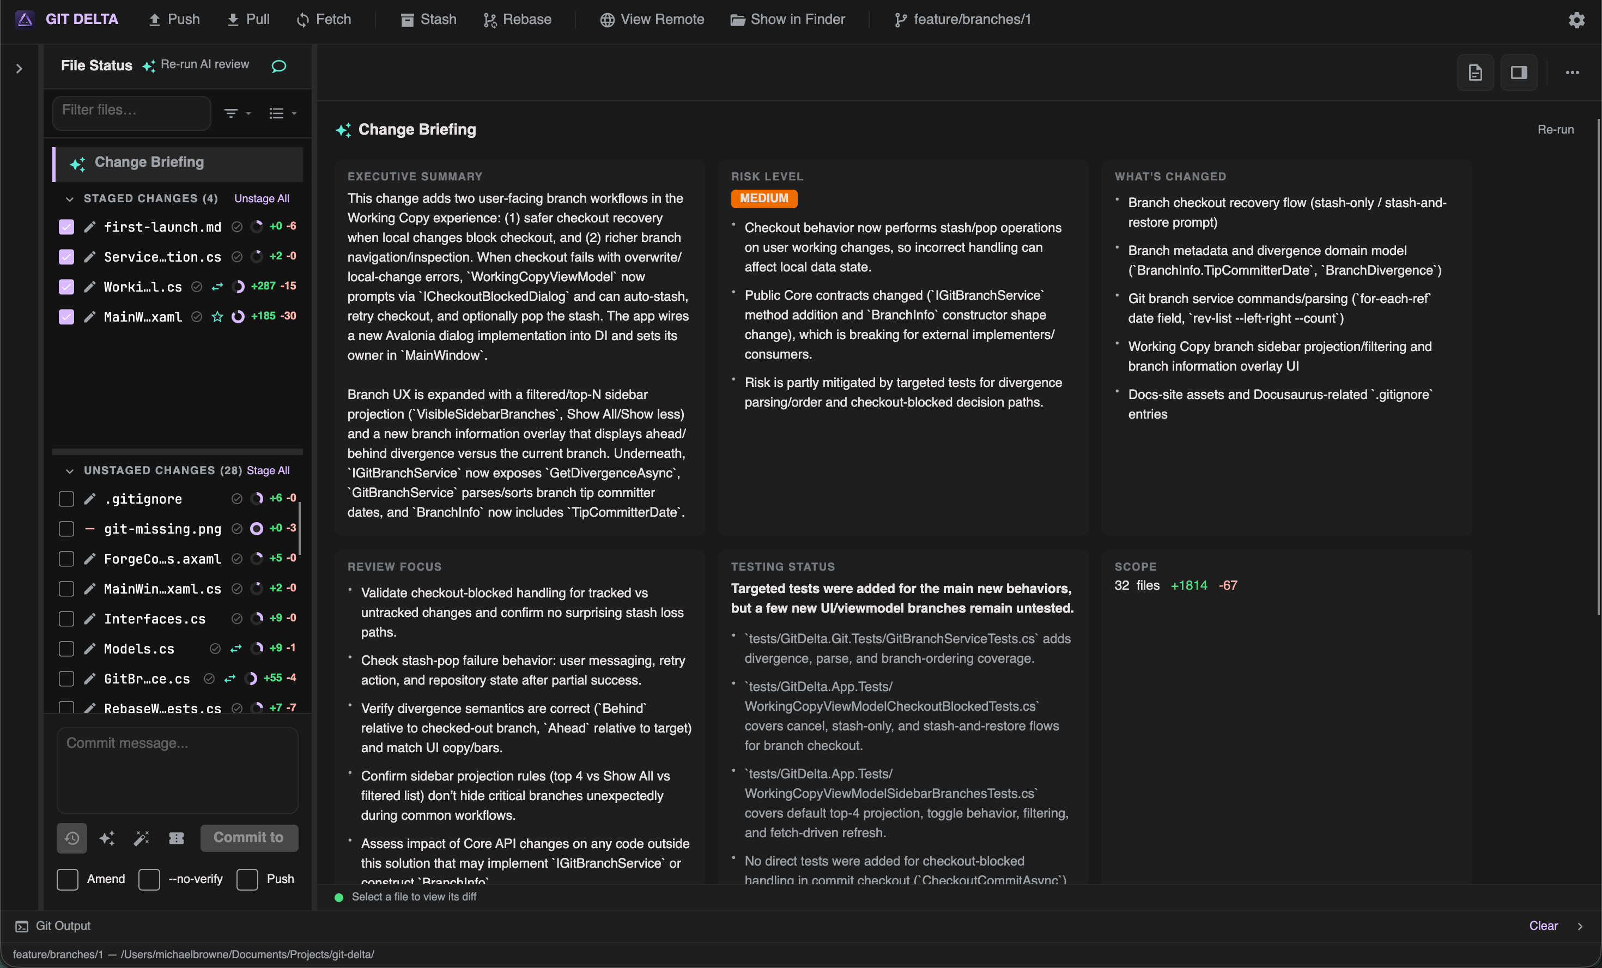Image resolution: width=1602 pixels, height=968 pixels.
Task: Uncheck the Worki…l.cs staged checkbox
Action: 66,287
